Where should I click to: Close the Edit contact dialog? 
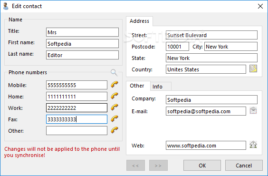click(260, 6)
